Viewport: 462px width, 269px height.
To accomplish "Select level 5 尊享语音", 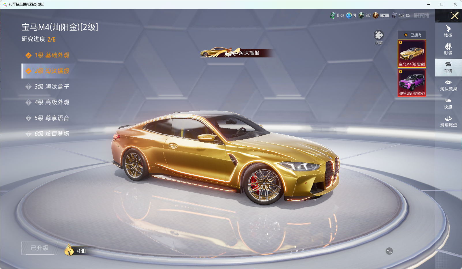I will (52, 118).
